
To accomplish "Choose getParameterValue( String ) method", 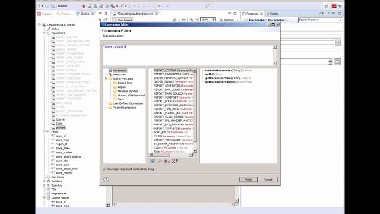I will [228, 78].
